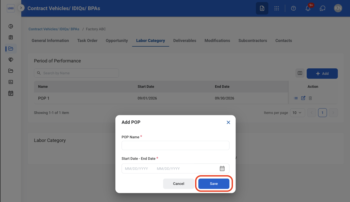
Task: Open notifications bell with 9+ badge
Action: coord(308,8)
